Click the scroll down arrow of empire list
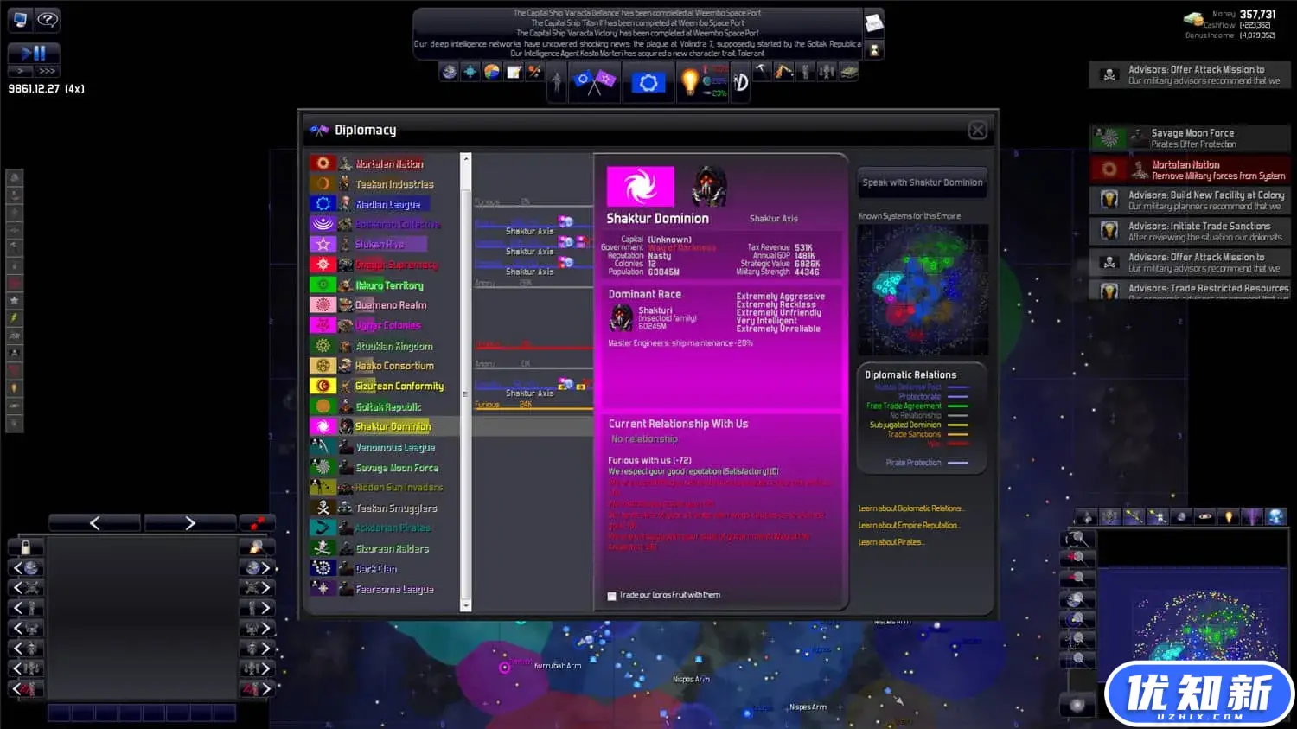Screen dimensions: 1297x729 pyautogui.click(x=466, y=606)
